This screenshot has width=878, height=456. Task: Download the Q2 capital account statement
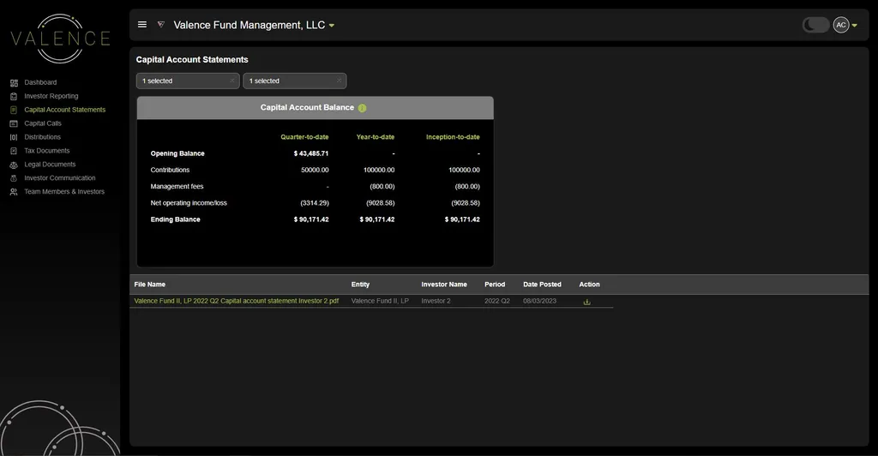586,302
